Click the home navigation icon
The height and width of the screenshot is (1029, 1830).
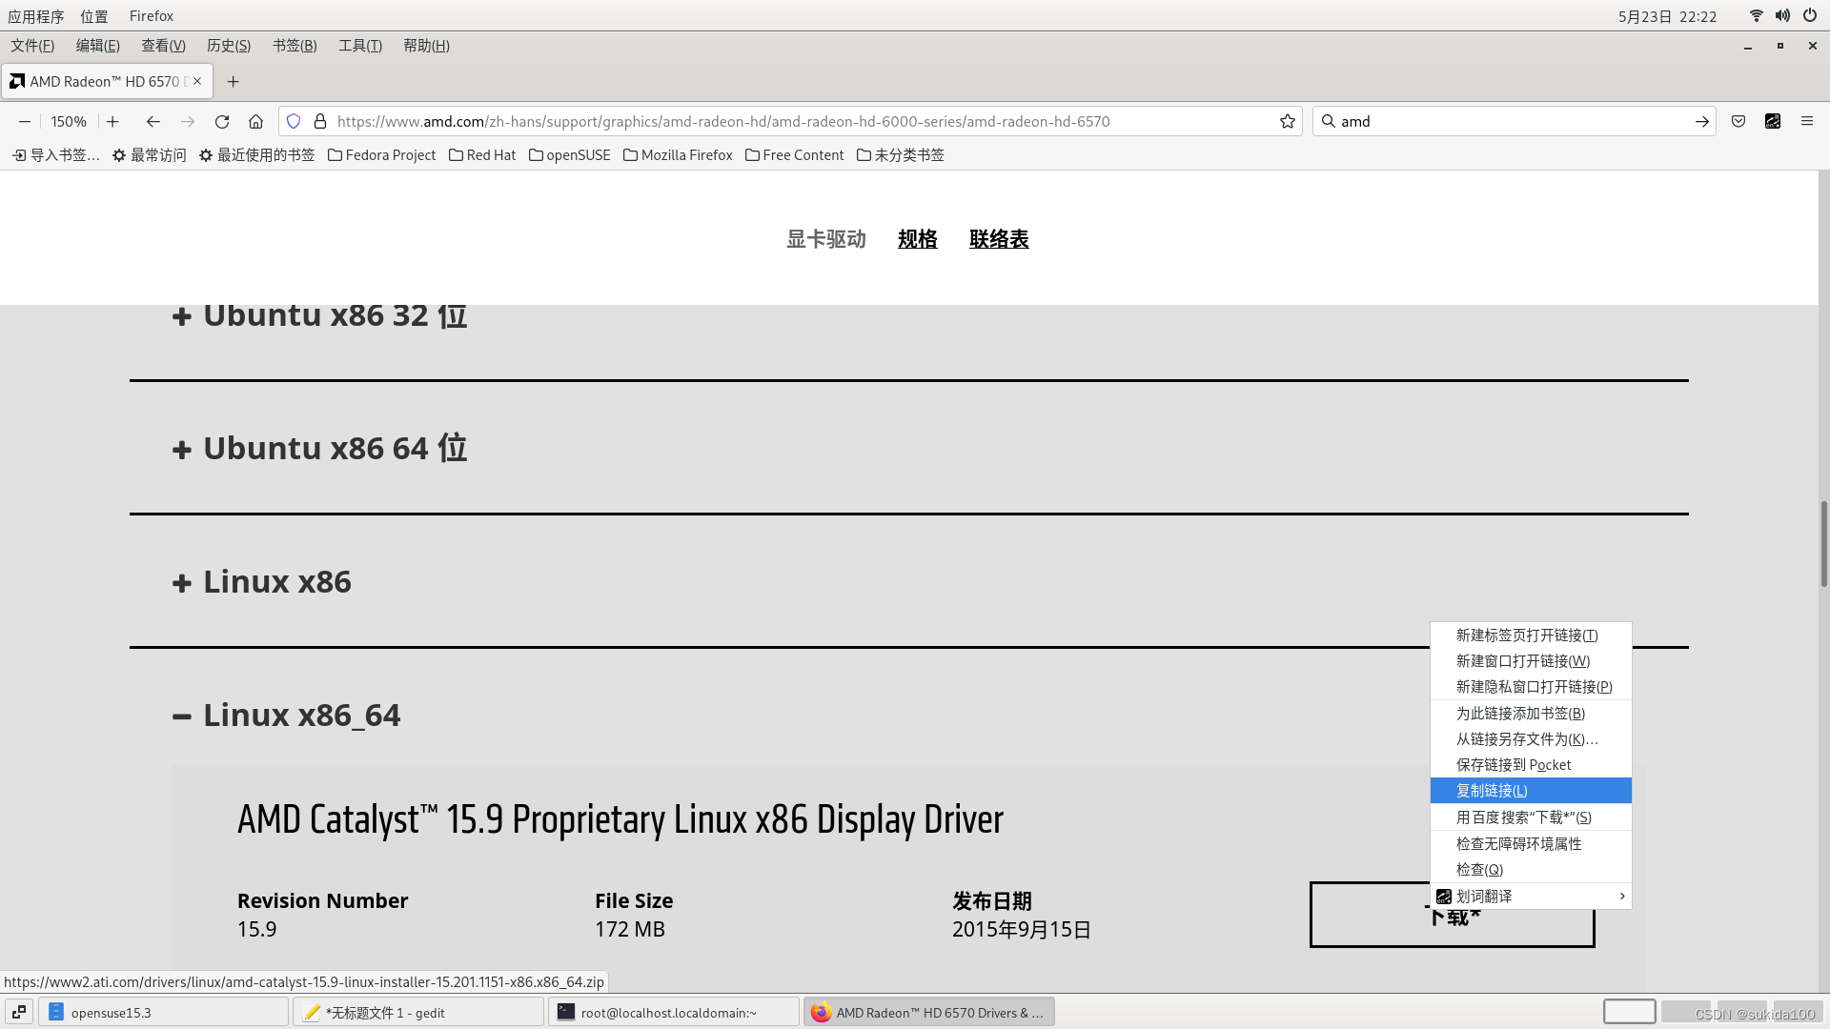coord(256,121)
